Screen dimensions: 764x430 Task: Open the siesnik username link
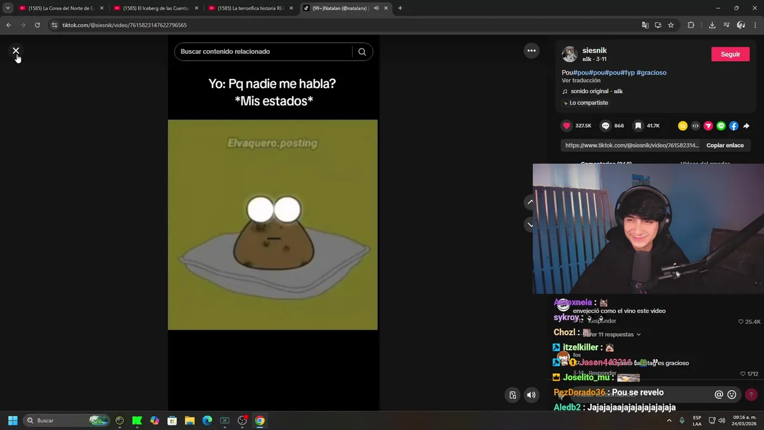point(594,51)
